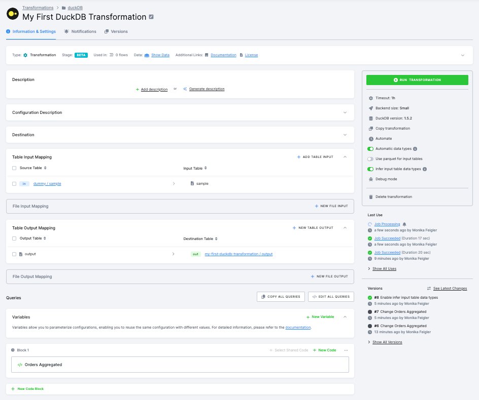This screenshot has width=479, height=400.
Task: Check the output row checkbox
Action: [x=14, y=254]
